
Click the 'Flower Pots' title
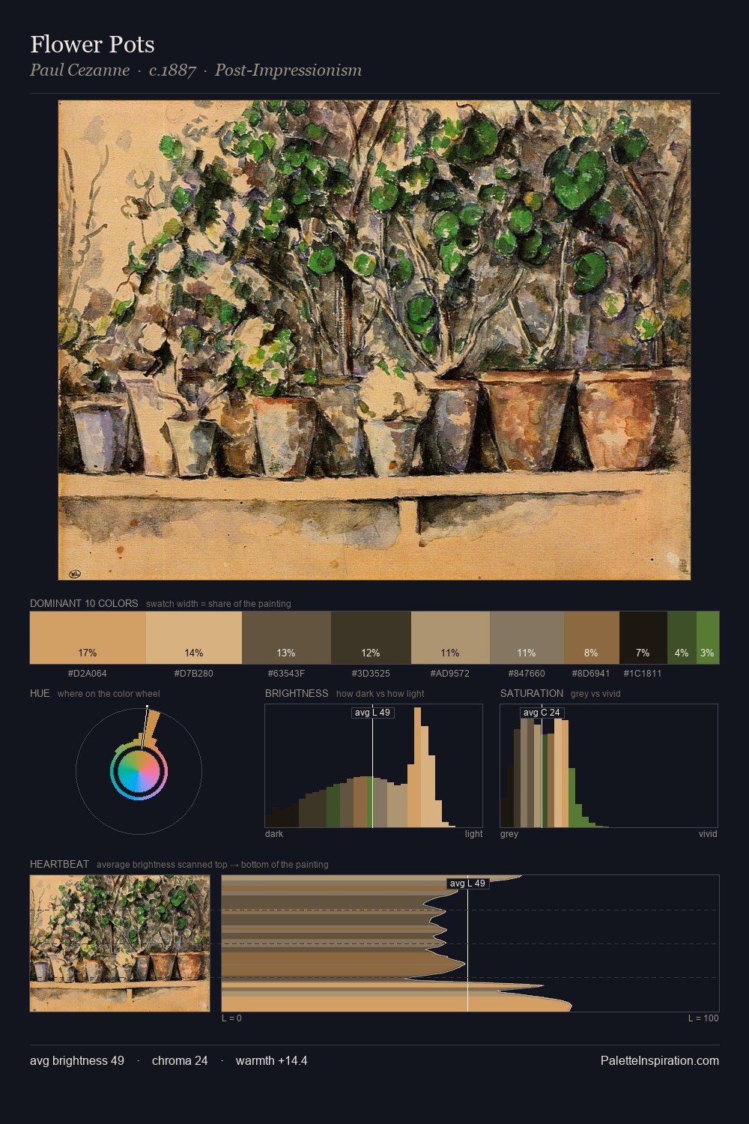click(92, 44)
